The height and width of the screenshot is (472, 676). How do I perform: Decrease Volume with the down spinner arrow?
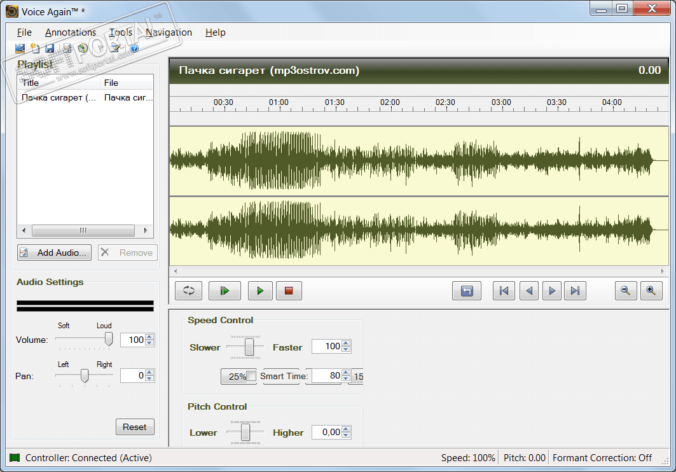pyautogui.click(x=149, y=343)
